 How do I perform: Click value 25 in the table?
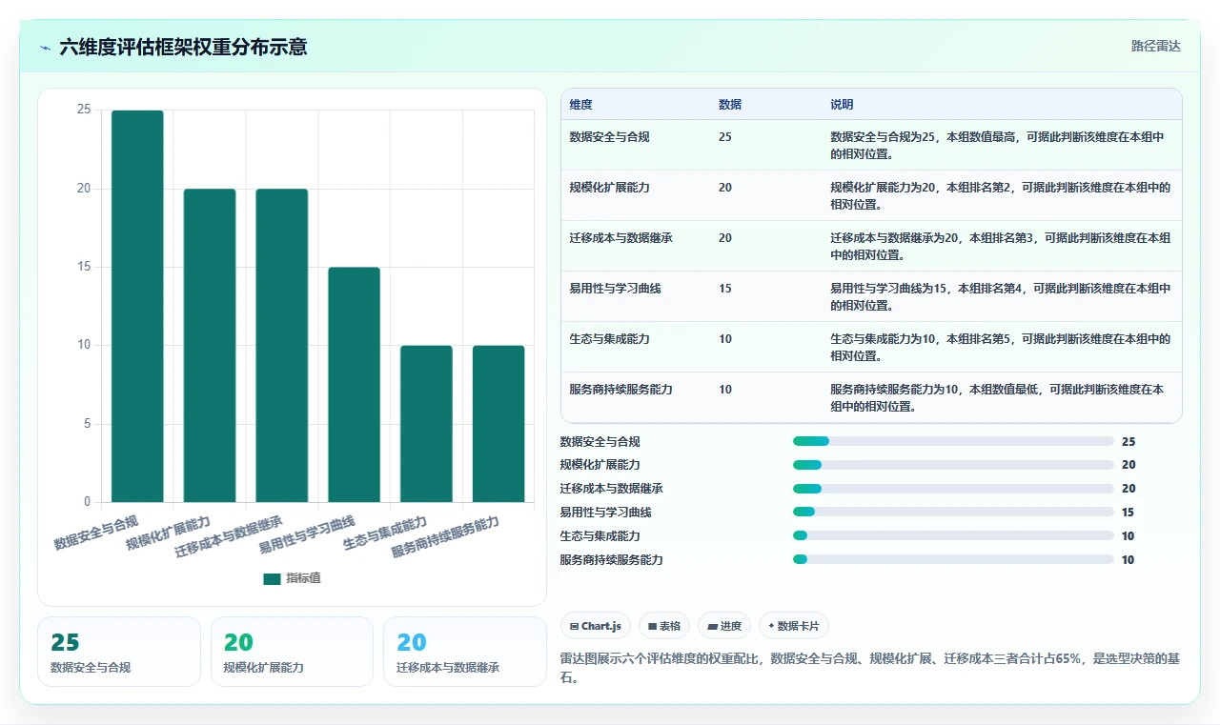pyautogui.click(x=725, y=137)
